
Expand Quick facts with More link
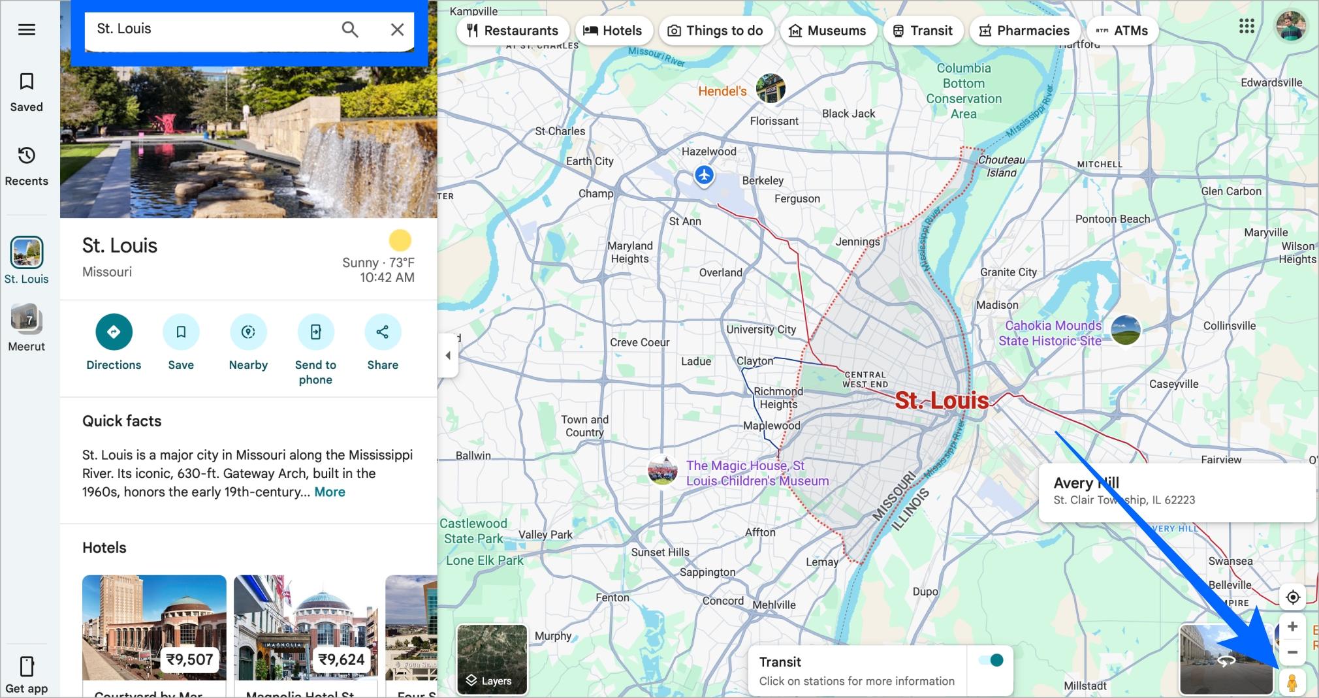pos(330,492)
